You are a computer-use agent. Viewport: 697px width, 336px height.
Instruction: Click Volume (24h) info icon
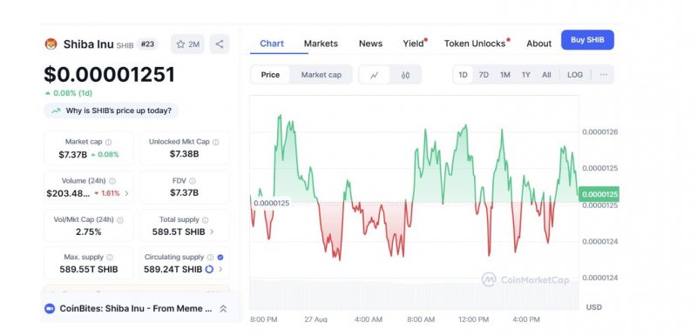point(112,181)
